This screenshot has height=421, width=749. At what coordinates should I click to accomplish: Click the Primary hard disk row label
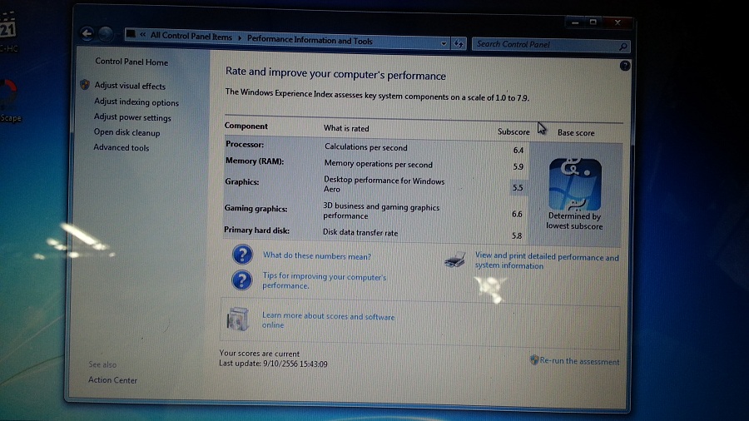point(256,230)
